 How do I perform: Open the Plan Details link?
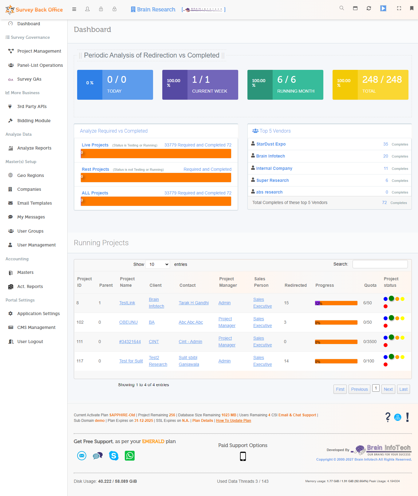[x=203, y=421]
